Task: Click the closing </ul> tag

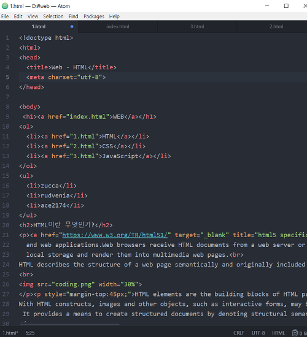Action: pos(28,215)
